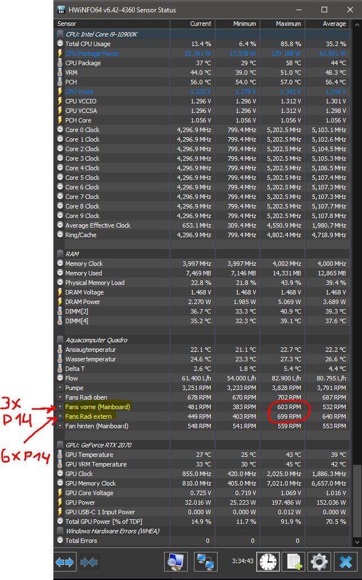
Task: Click the CPU Package Power lightning icon
Action: (60, 53)
